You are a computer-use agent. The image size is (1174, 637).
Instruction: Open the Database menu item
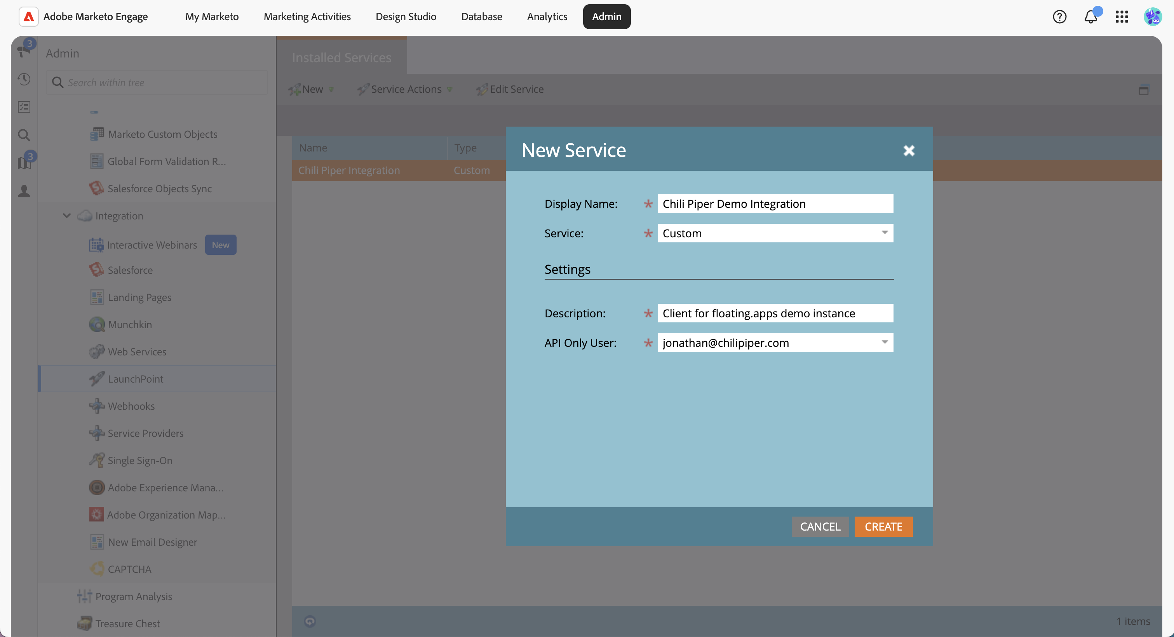[x=481, y=17]
